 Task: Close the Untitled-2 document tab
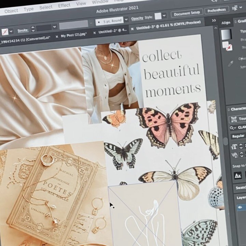tap(94, 33)
